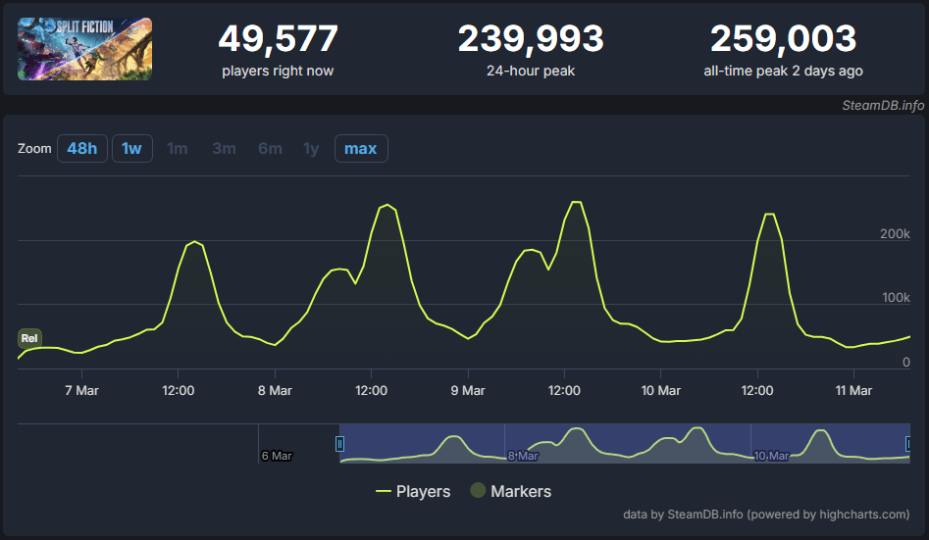The image size is (929, 540).
Task: Click the Rel release marker on chart
Action: coord(29,338)
